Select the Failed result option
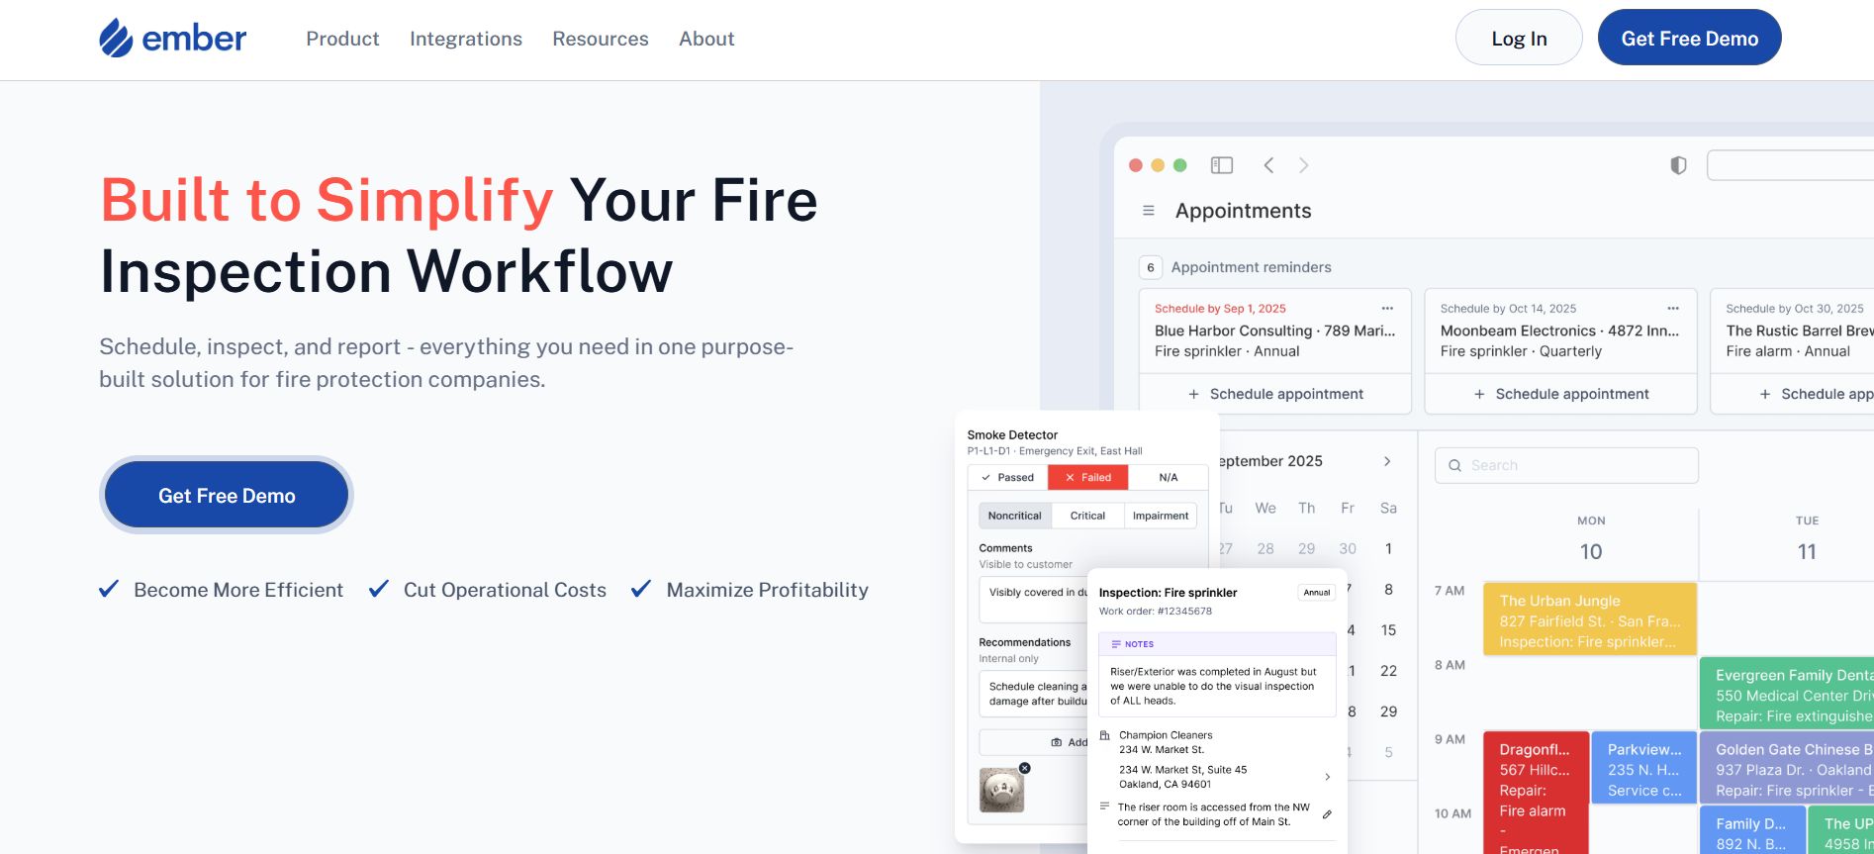This screenshot has width=1874, height=854. pyautogui.click(x=1087, y=477)
